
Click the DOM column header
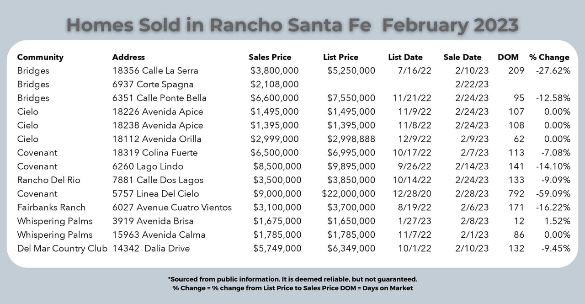(508, 57)
